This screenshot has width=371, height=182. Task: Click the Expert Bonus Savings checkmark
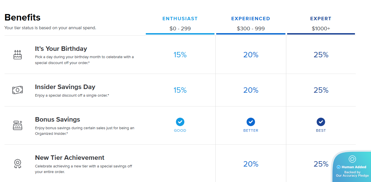coord(321,122)
